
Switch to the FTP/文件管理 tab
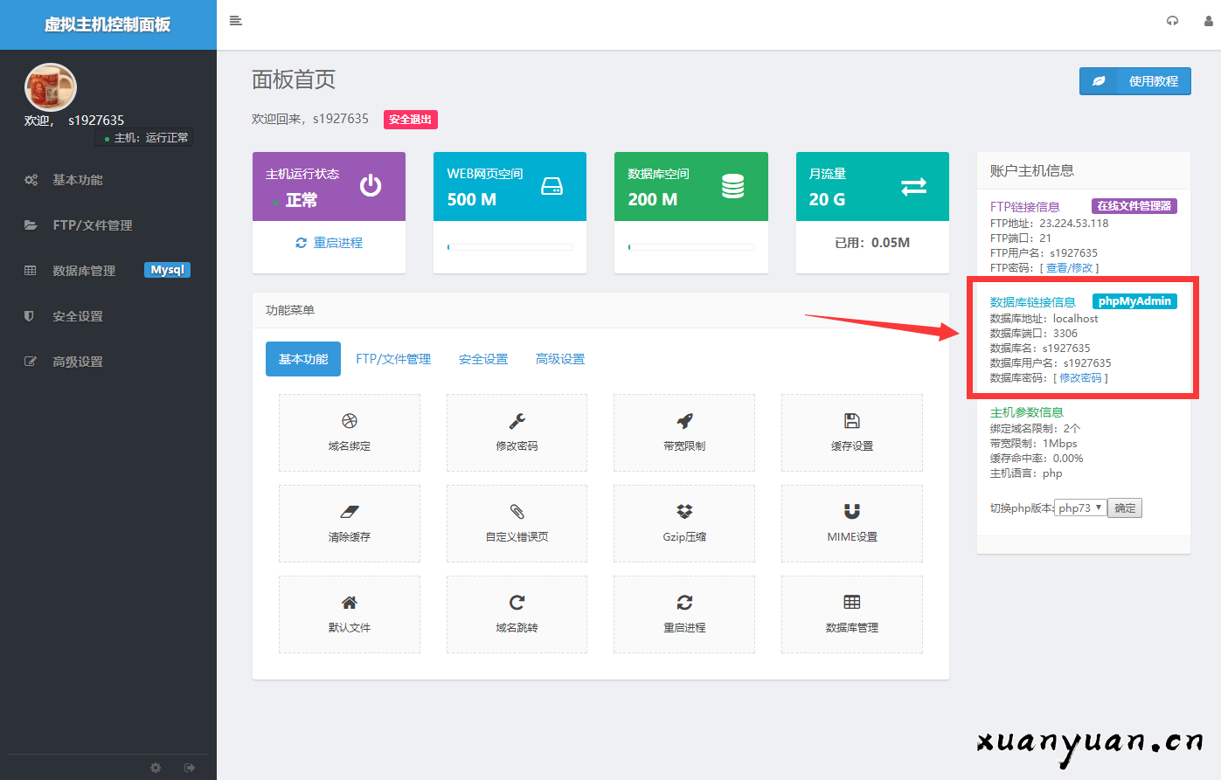(393, 359)
